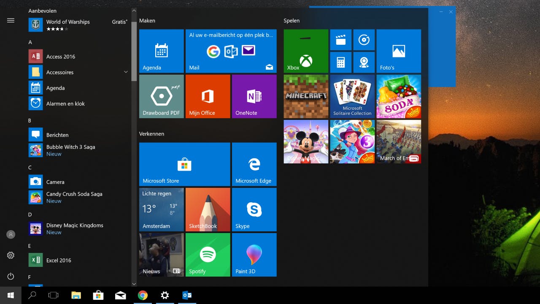
Task: Open the Paint 3D tile
Action: coord(254,255)
